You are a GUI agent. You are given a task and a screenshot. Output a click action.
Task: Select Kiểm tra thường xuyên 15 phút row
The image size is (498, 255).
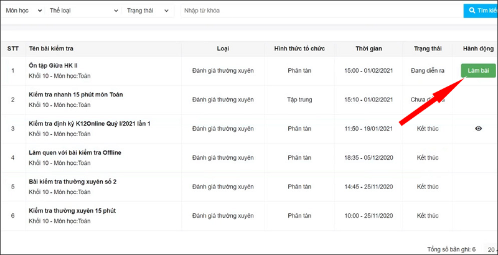(72, 211)
